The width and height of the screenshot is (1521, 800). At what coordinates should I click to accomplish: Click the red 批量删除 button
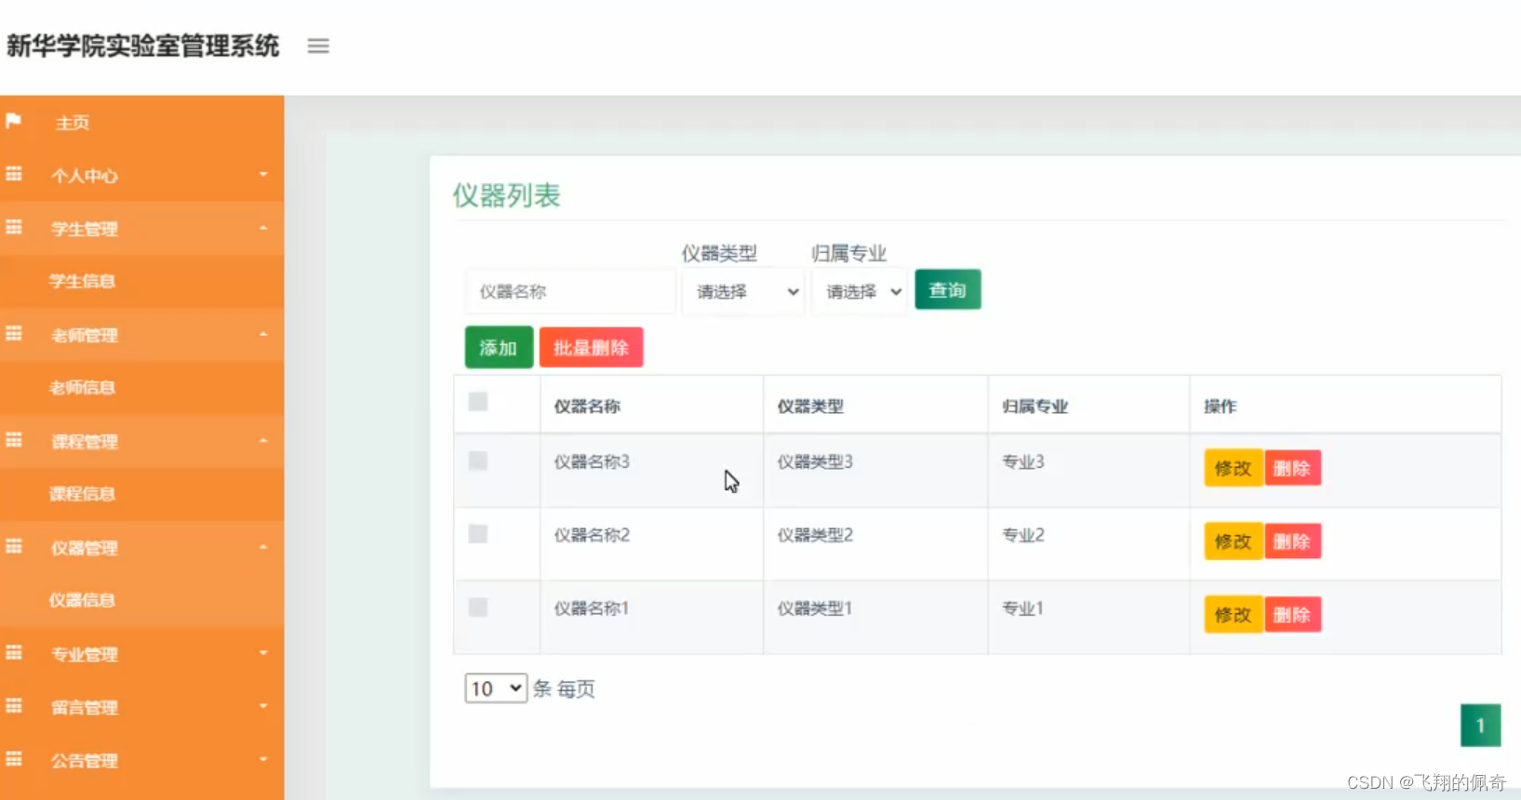click(x=592, y=347)
